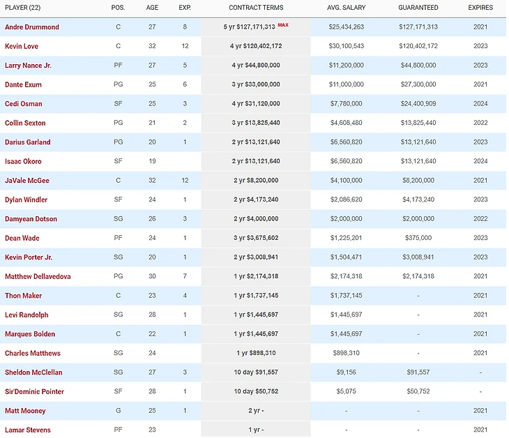Click the Kevin Love player link
The width and height of the screenshot is (509, 438).
(x=22, y=46)
